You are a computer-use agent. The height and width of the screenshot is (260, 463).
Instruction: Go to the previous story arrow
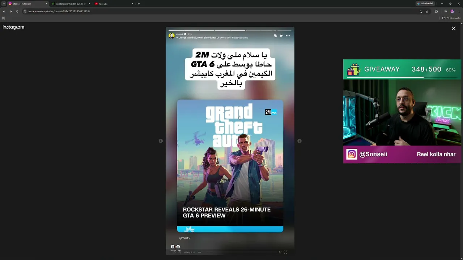(161, 141)
